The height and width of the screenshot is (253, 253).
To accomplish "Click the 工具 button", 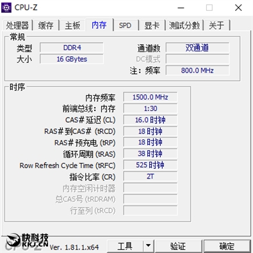I will click(x=125, y=246).
